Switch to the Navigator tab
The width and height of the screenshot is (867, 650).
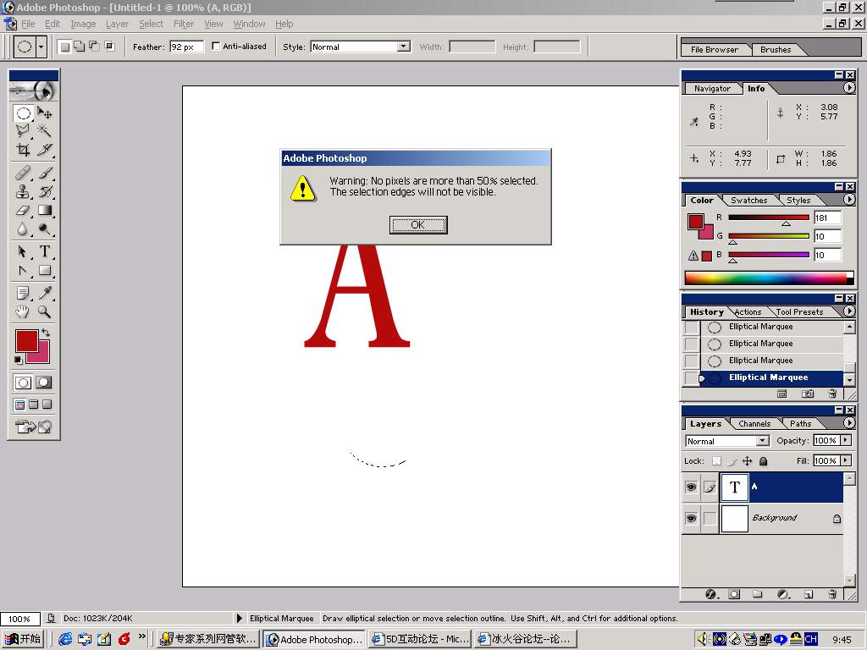pos(712,88)
